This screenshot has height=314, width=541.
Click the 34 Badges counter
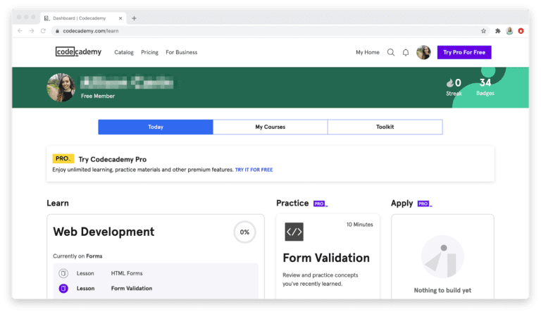click(485, 87)
